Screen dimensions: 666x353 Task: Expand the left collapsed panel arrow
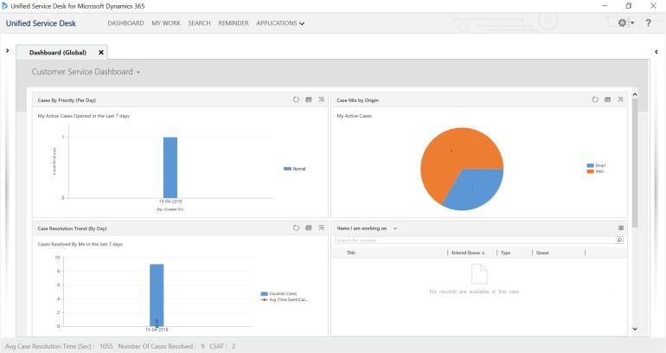(8, 51)
